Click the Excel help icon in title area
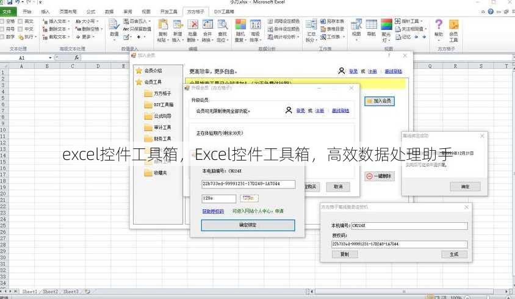 (491, 12)
